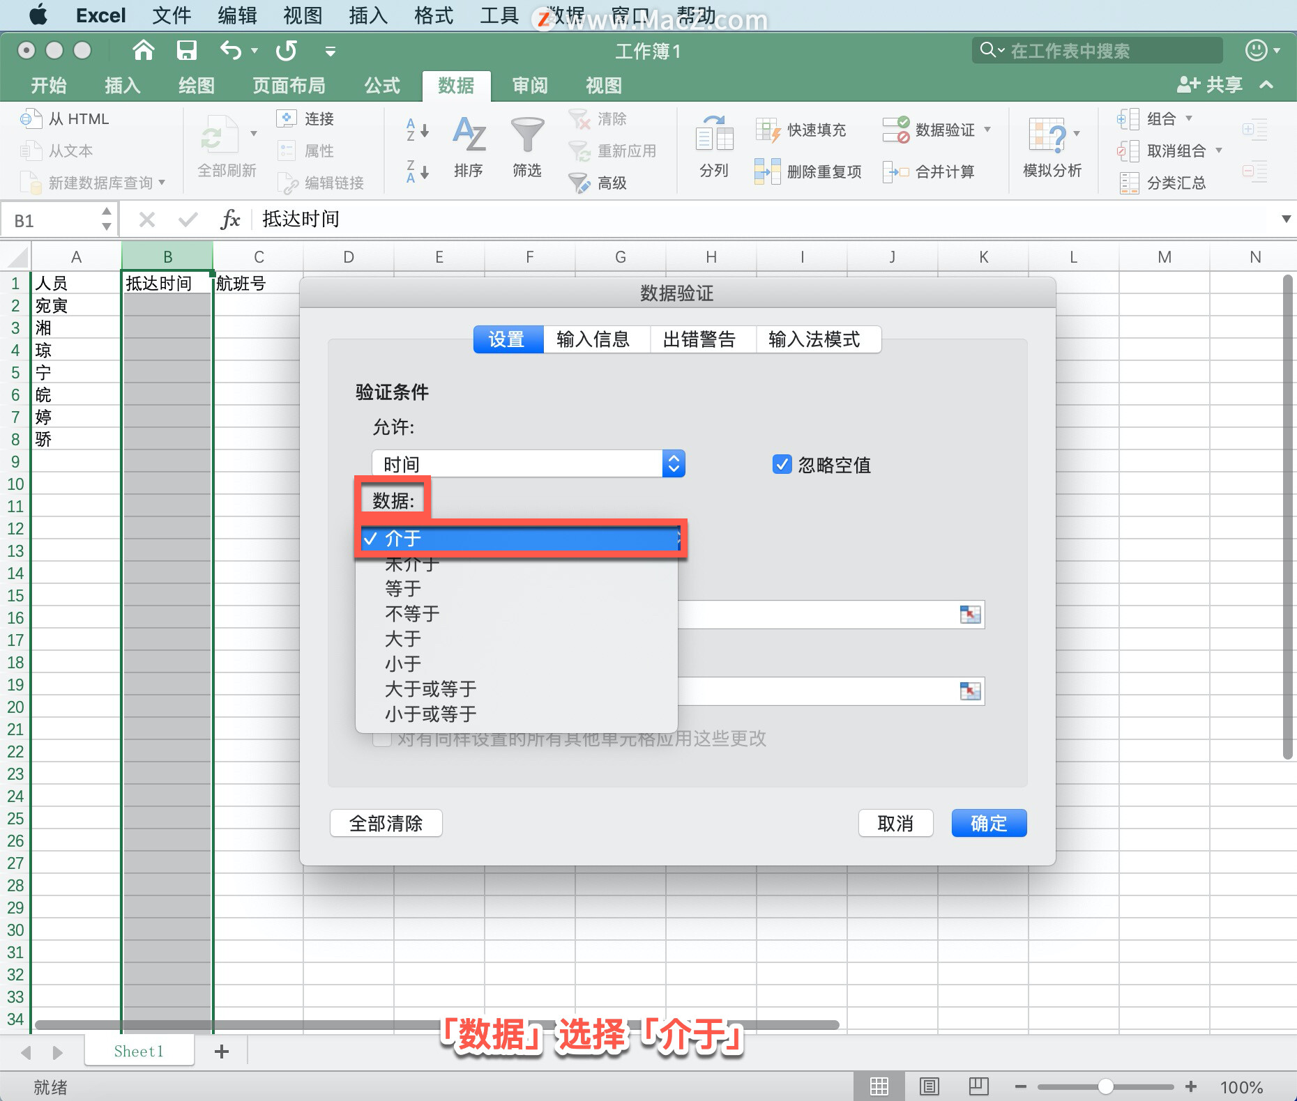Switch to Normal view icon in status bar

[879, 1086]
